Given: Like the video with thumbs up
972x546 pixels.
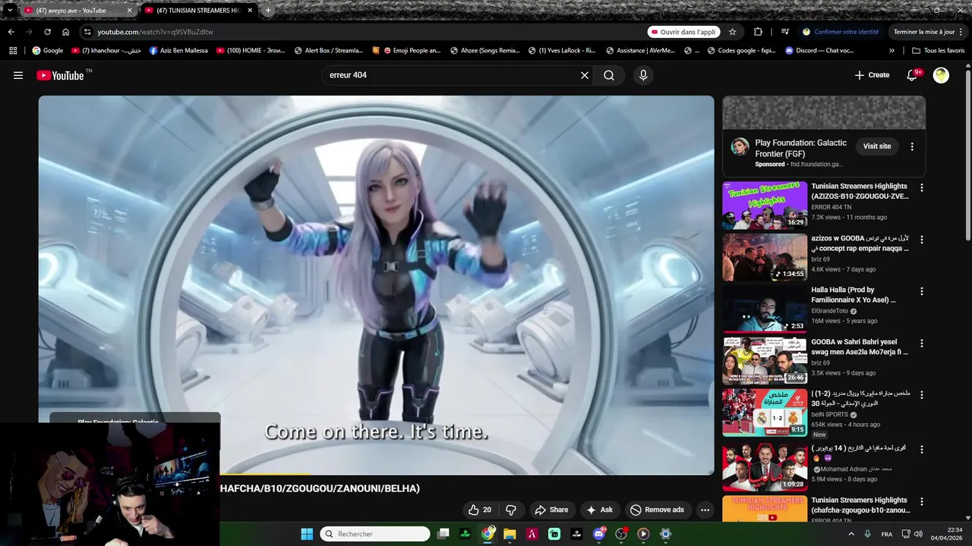Looking at the screenshot, I should click(x=480, y=510).
